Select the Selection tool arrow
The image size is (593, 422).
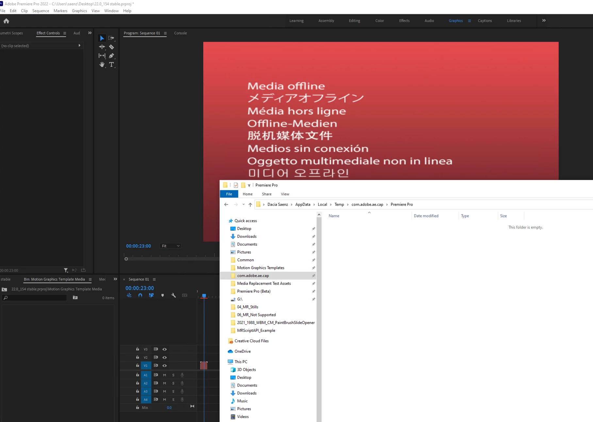click(102, 38)
